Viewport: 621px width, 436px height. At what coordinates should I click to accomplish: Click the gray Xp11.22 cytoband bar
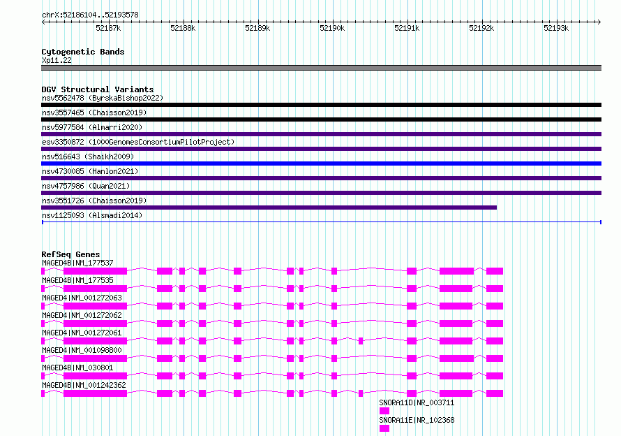click(x=321, y=68)
